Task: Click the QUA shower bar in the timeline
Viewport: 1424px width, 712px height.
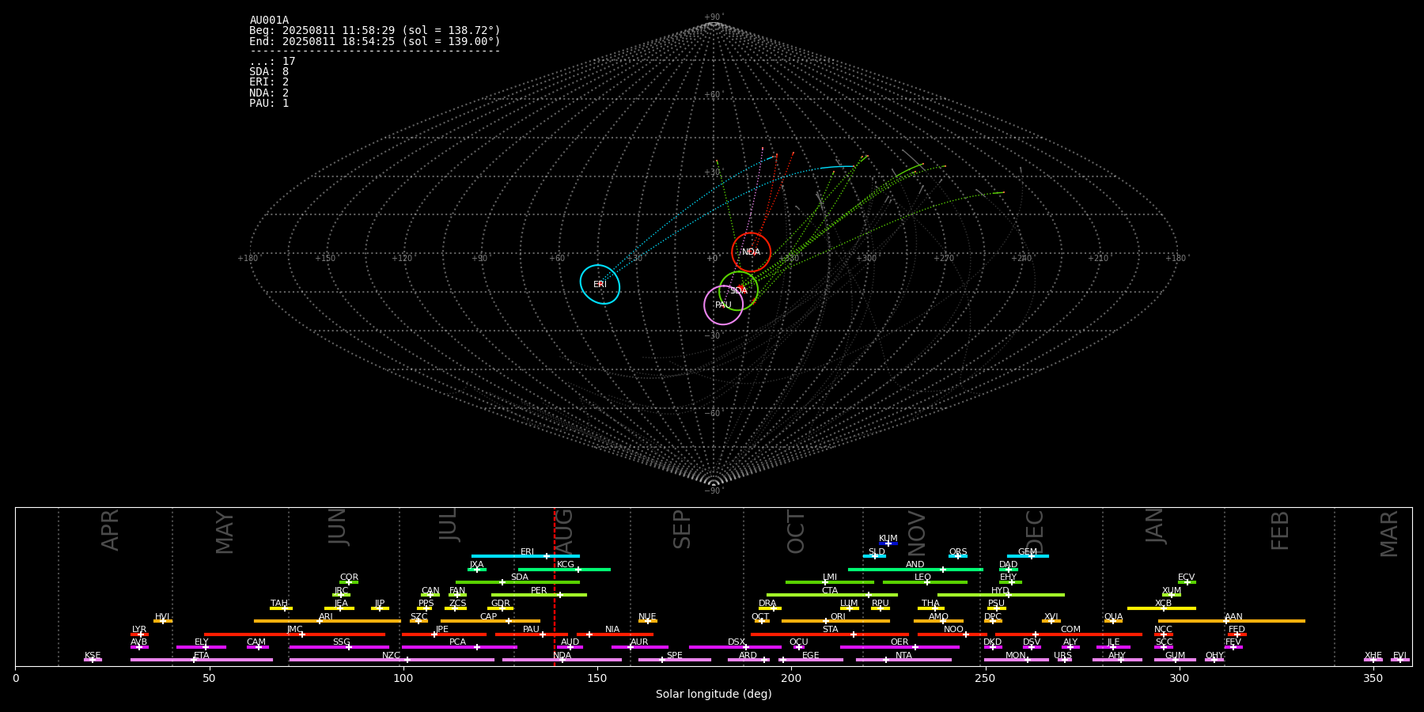Action: point(1113,621)
